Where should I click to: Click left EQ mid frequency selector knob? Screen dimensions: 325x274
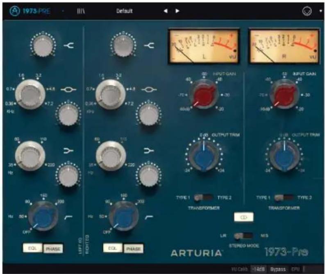[30, 94]
